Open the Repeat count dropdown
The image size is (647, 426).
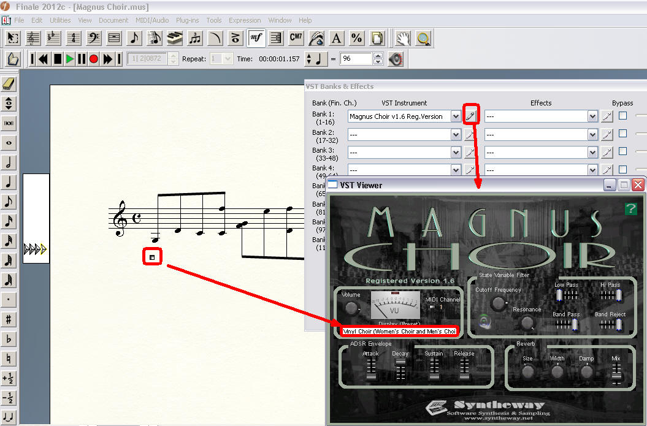[228, 59]
